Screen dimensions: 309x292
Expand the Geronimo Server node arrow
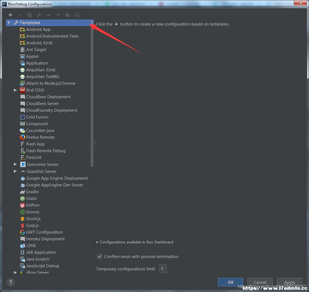15,164
